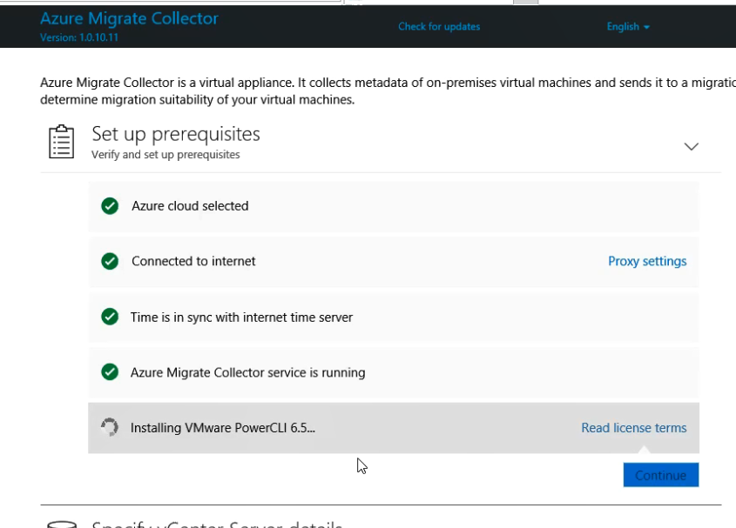
Task: Click the spinner beside Installing VMware PowerCLI
Action: [x=110, y=427]
